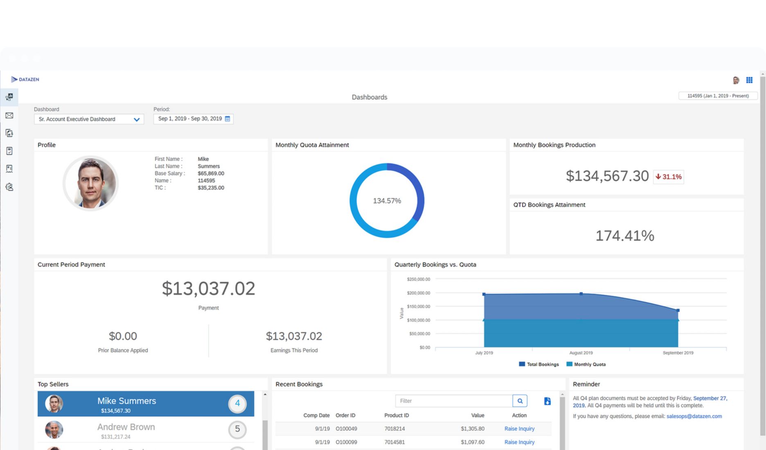Open the Dashboards icon in the sidebar
766x450 pixels.
click(x=9, y=97)
